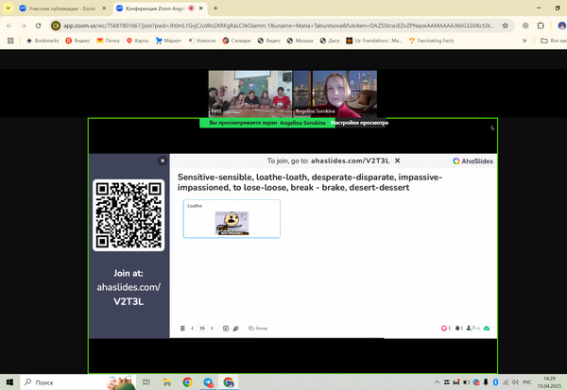Select the Angelina Sorokina video thumbnail
Viewport: 567px width, 390px height.
click(x=335, y=93)
